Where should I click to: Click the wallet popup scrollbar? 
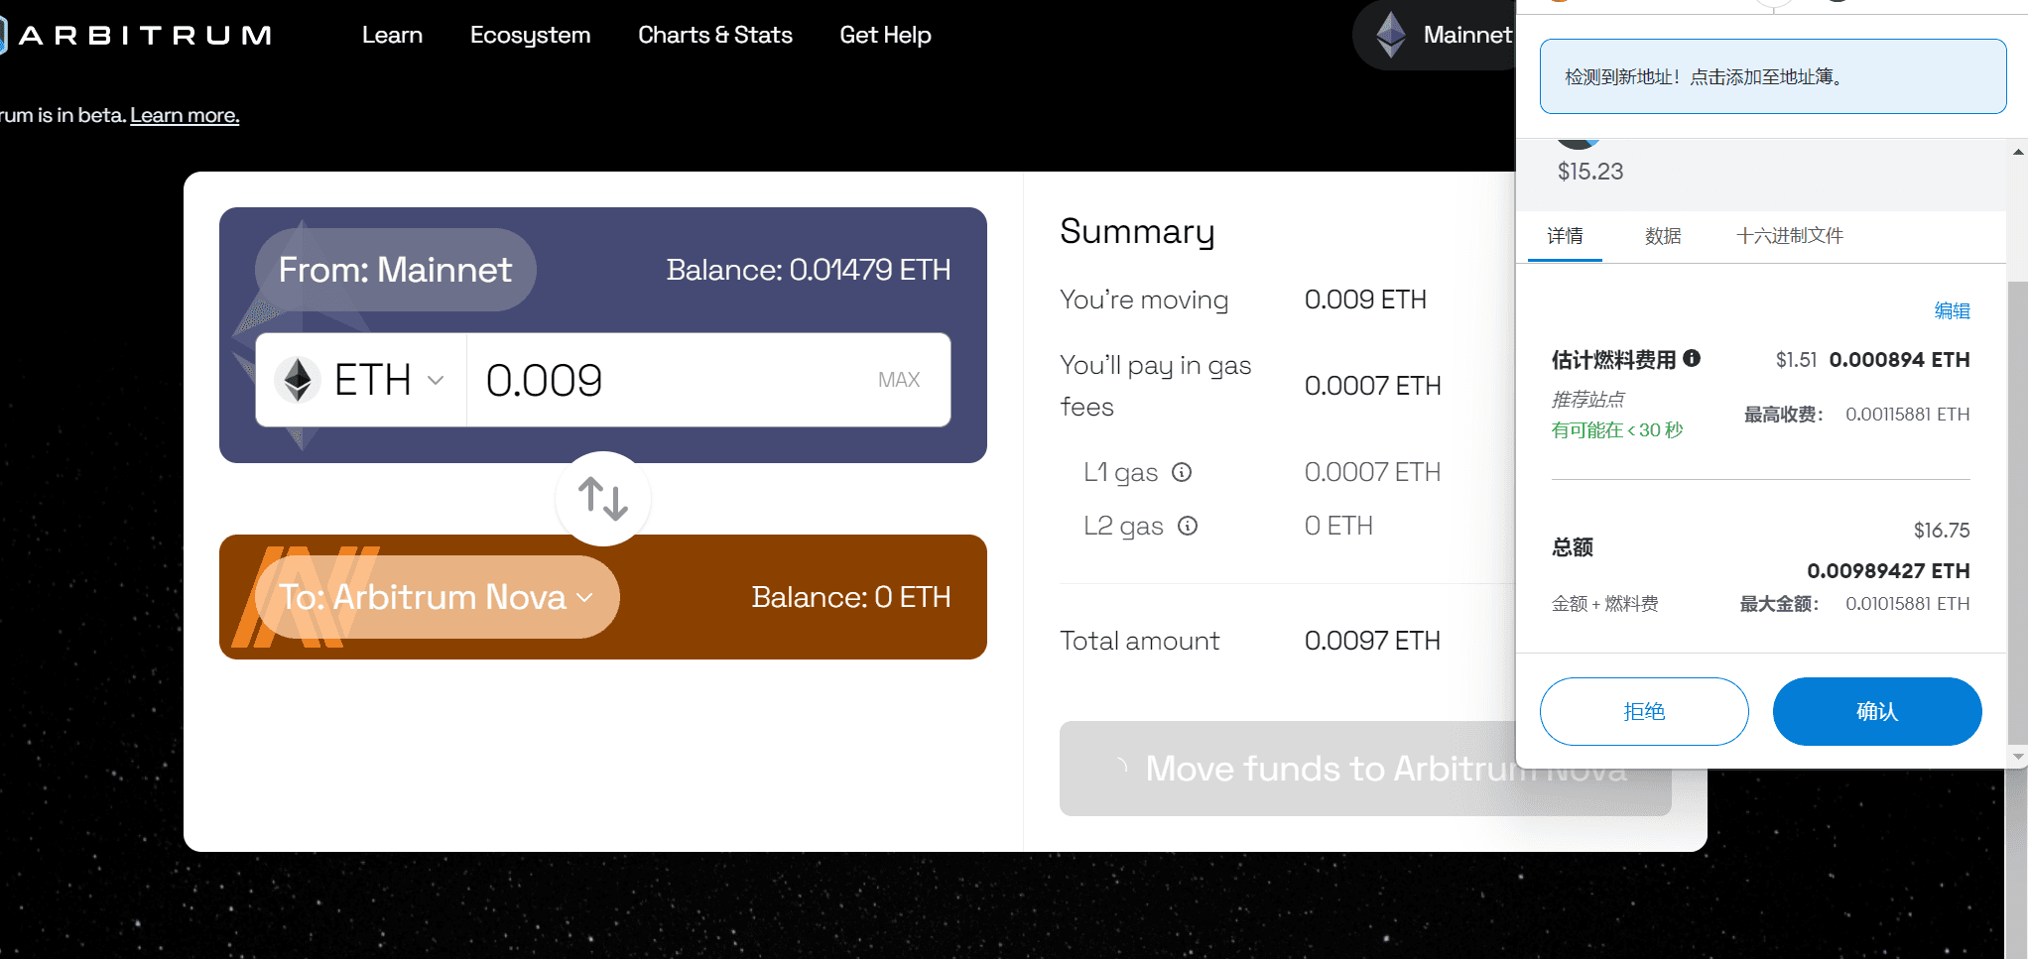[2018, 511]
